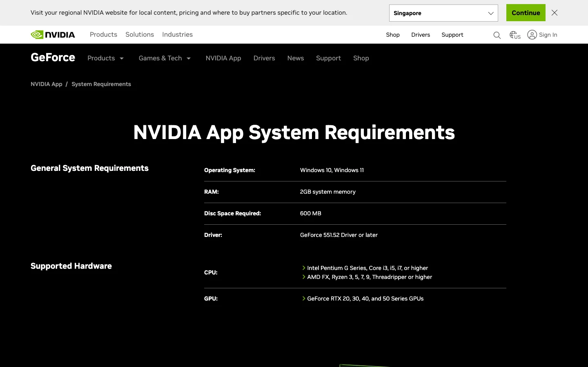Open Products in the NVIDIA top menu
Image resolution: width=588 pixels, height=367 pixels.
pyautogui.click(x=103, y=35)
